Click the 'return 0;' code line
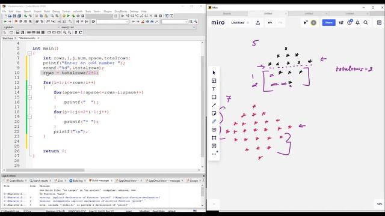 pos(55,151)
